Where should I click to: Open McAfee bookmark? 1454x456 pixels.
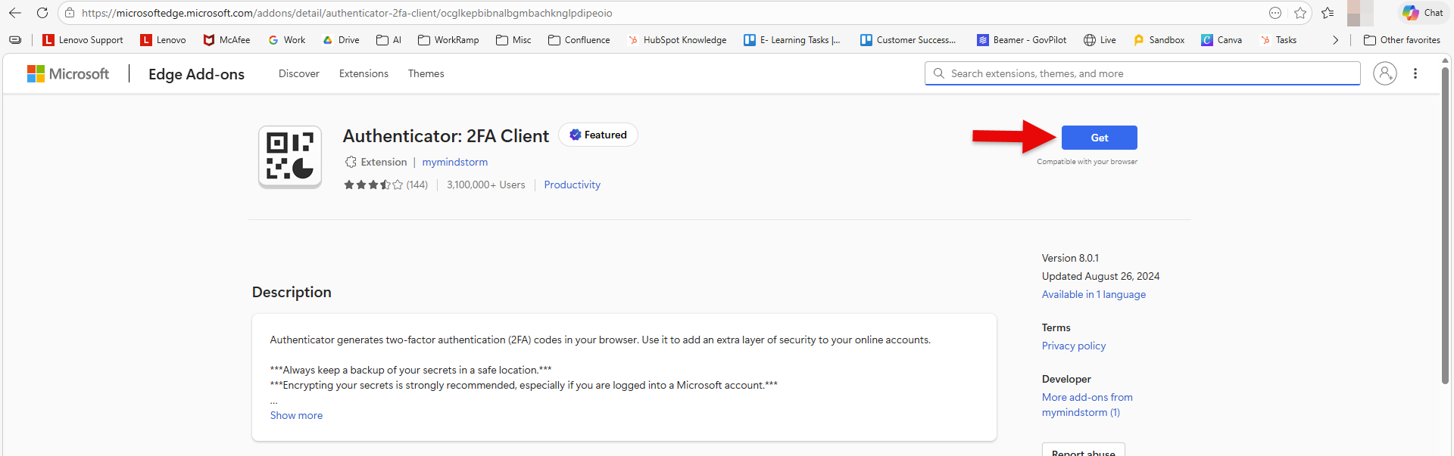(226, 40)
